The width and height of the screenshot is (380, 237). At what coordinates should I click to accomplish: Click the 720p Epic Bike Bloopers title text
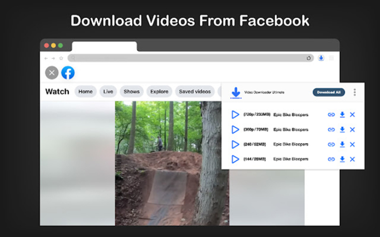pyautogui.click(x=291, y=115)
